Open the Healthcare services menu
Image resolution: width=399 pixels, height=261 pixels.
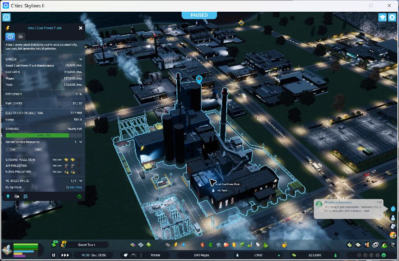[x=203, y=245]
